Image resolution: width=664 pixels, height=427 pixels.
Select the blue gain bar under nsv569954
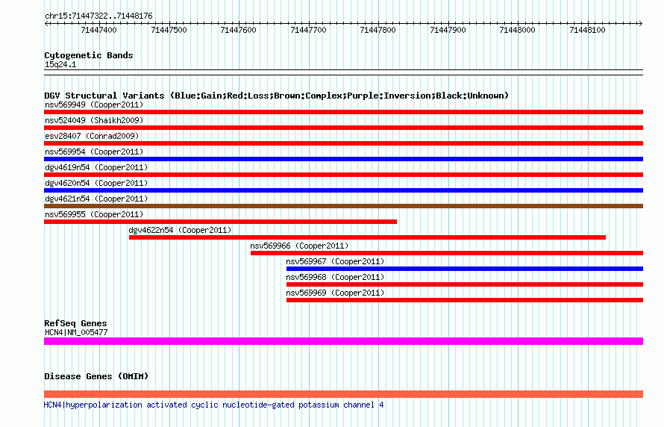click(343, 159)
